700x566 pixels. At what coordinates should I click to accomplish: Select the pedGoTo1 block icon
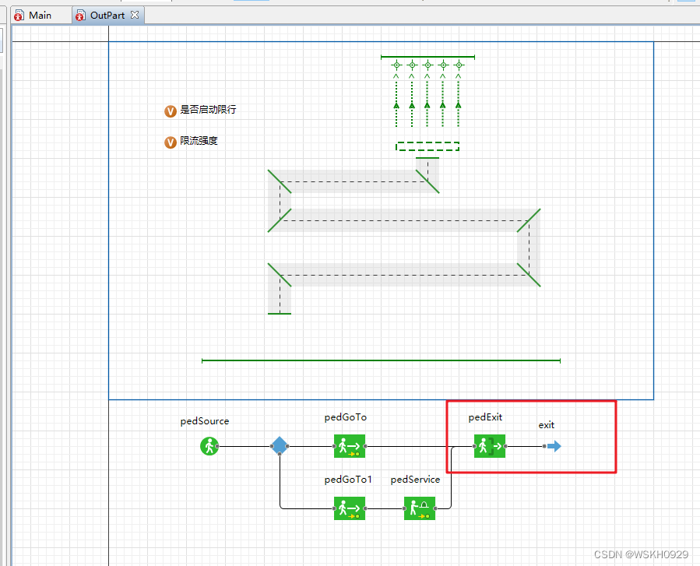coord(350,508)
